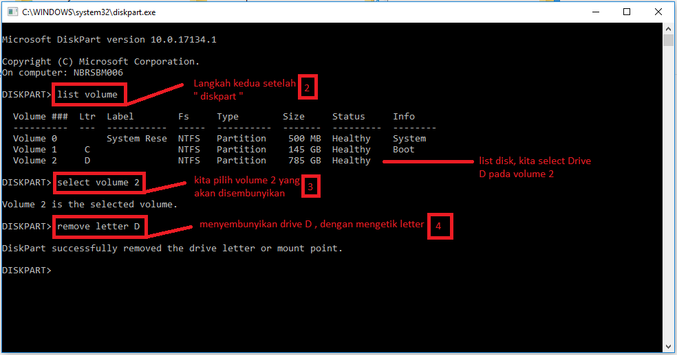
Task: Click the 'Label' column header
Action: point(120,116)
